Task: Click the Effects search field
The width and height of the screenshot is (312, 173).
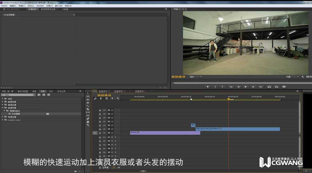Action: (x=18, y=95)
